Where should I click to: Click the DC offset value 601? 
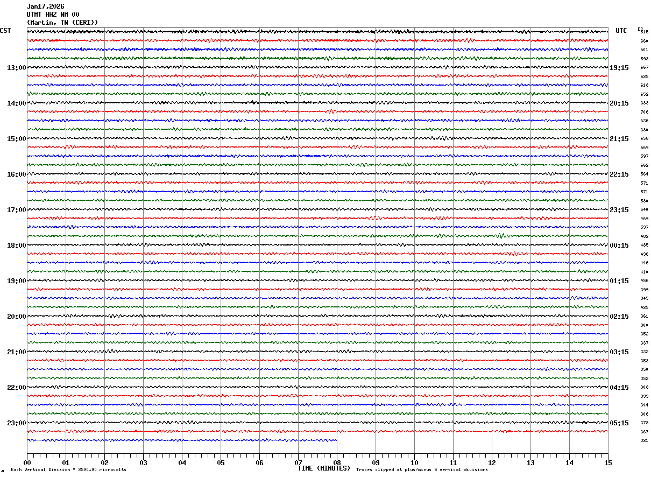coord(644,50)
